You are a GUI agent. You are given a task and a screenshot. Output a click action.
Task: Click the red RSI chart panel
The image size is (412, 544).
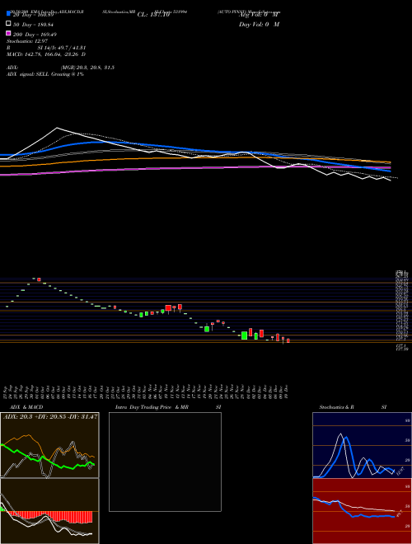pos(362,511)
